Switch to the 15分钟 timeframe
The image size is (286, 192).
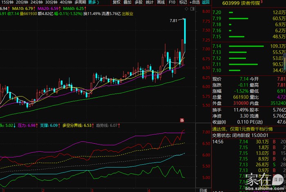(x=7, y=2)
